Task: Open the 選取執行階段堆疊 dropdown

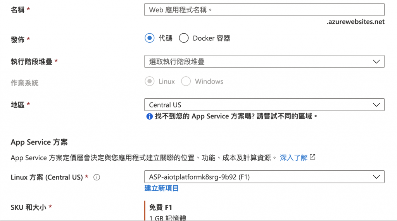Action: (x=264, y=62)
